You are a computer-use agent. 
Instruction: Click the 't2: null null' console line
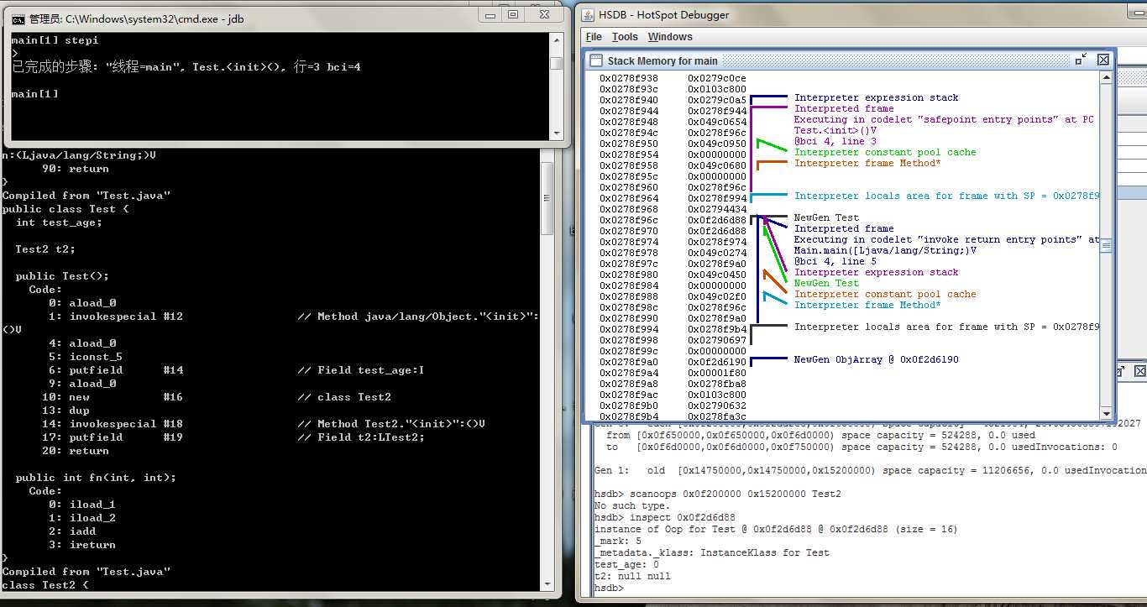(x=632, y=577)
